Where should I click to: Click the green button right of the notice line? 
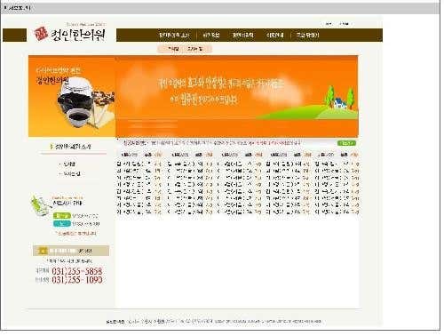(346, 143)
